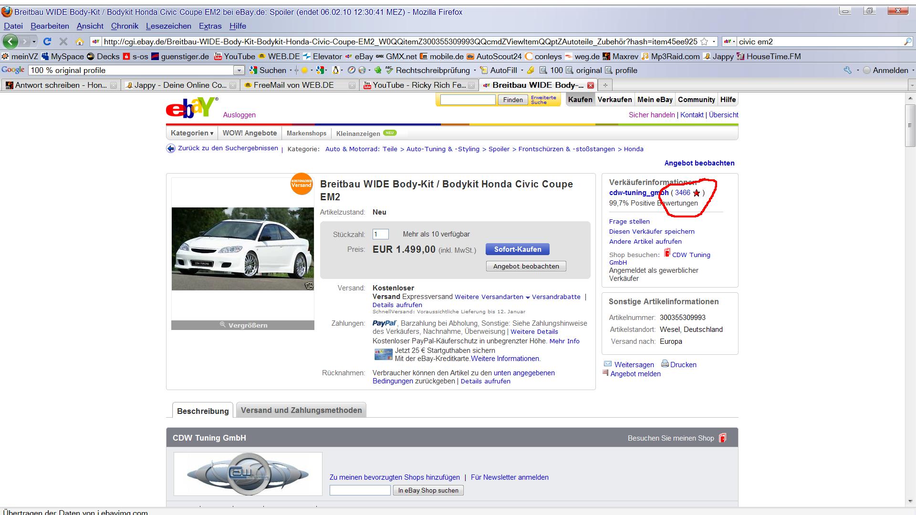Bookmark this page with the star icon
Image resolution: width=916 pixels, height=515 pixels.
(x=704, y=41)
